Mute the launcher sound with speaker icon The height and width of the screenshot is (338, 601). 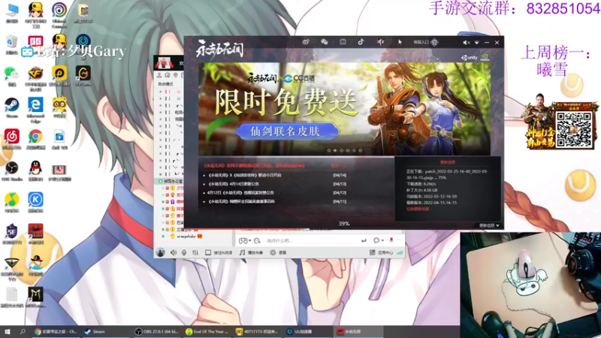tap(466, 43)
